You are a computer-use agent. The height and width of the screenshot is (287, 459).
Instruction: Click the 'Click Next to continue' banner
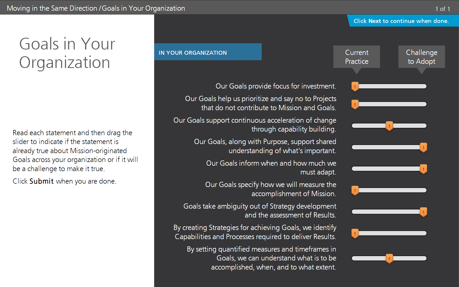coord(403,21)
